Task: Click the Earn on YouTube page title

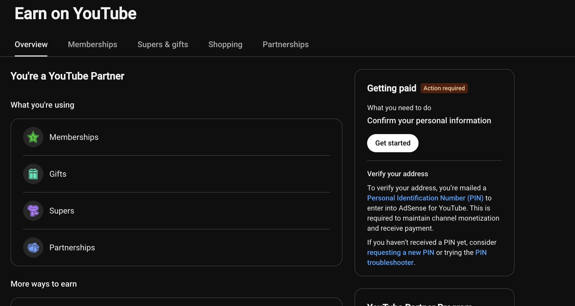Action: tap(76, 13)
